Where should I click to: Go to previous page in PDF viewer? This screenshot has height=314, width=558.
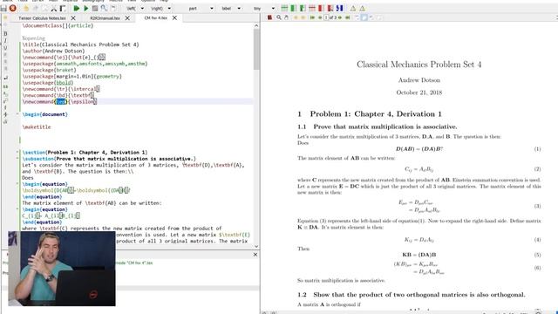(x=320, y=17)
